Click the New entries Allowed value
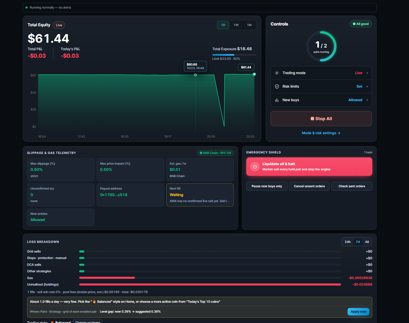 pyautogui.click(x=38, y=220)
